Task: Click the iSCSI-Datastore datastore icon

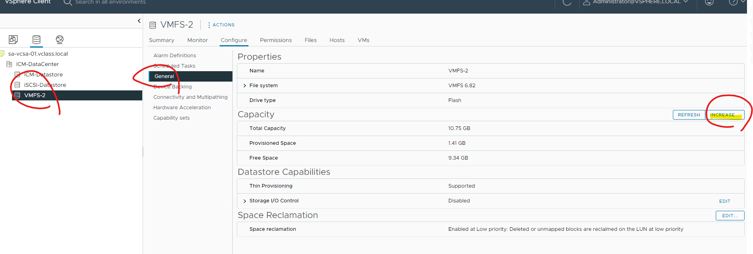Action: click(17, 85)
